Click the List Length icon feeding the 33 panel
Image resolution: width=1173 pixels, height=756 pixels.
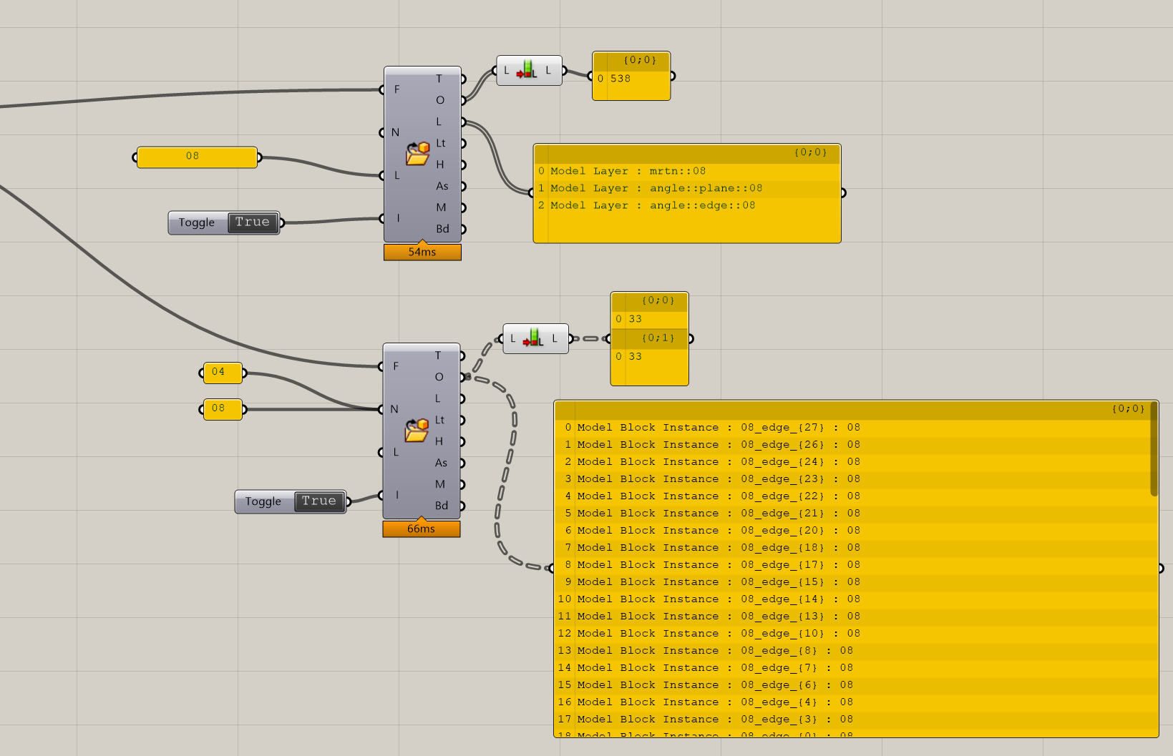point(534,338)
